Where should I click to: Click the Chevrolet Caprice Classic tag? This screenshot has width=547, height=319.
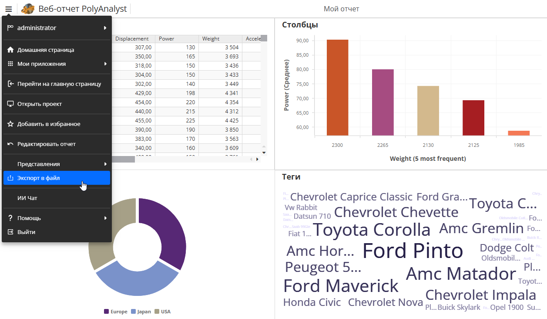pos(351,197)
